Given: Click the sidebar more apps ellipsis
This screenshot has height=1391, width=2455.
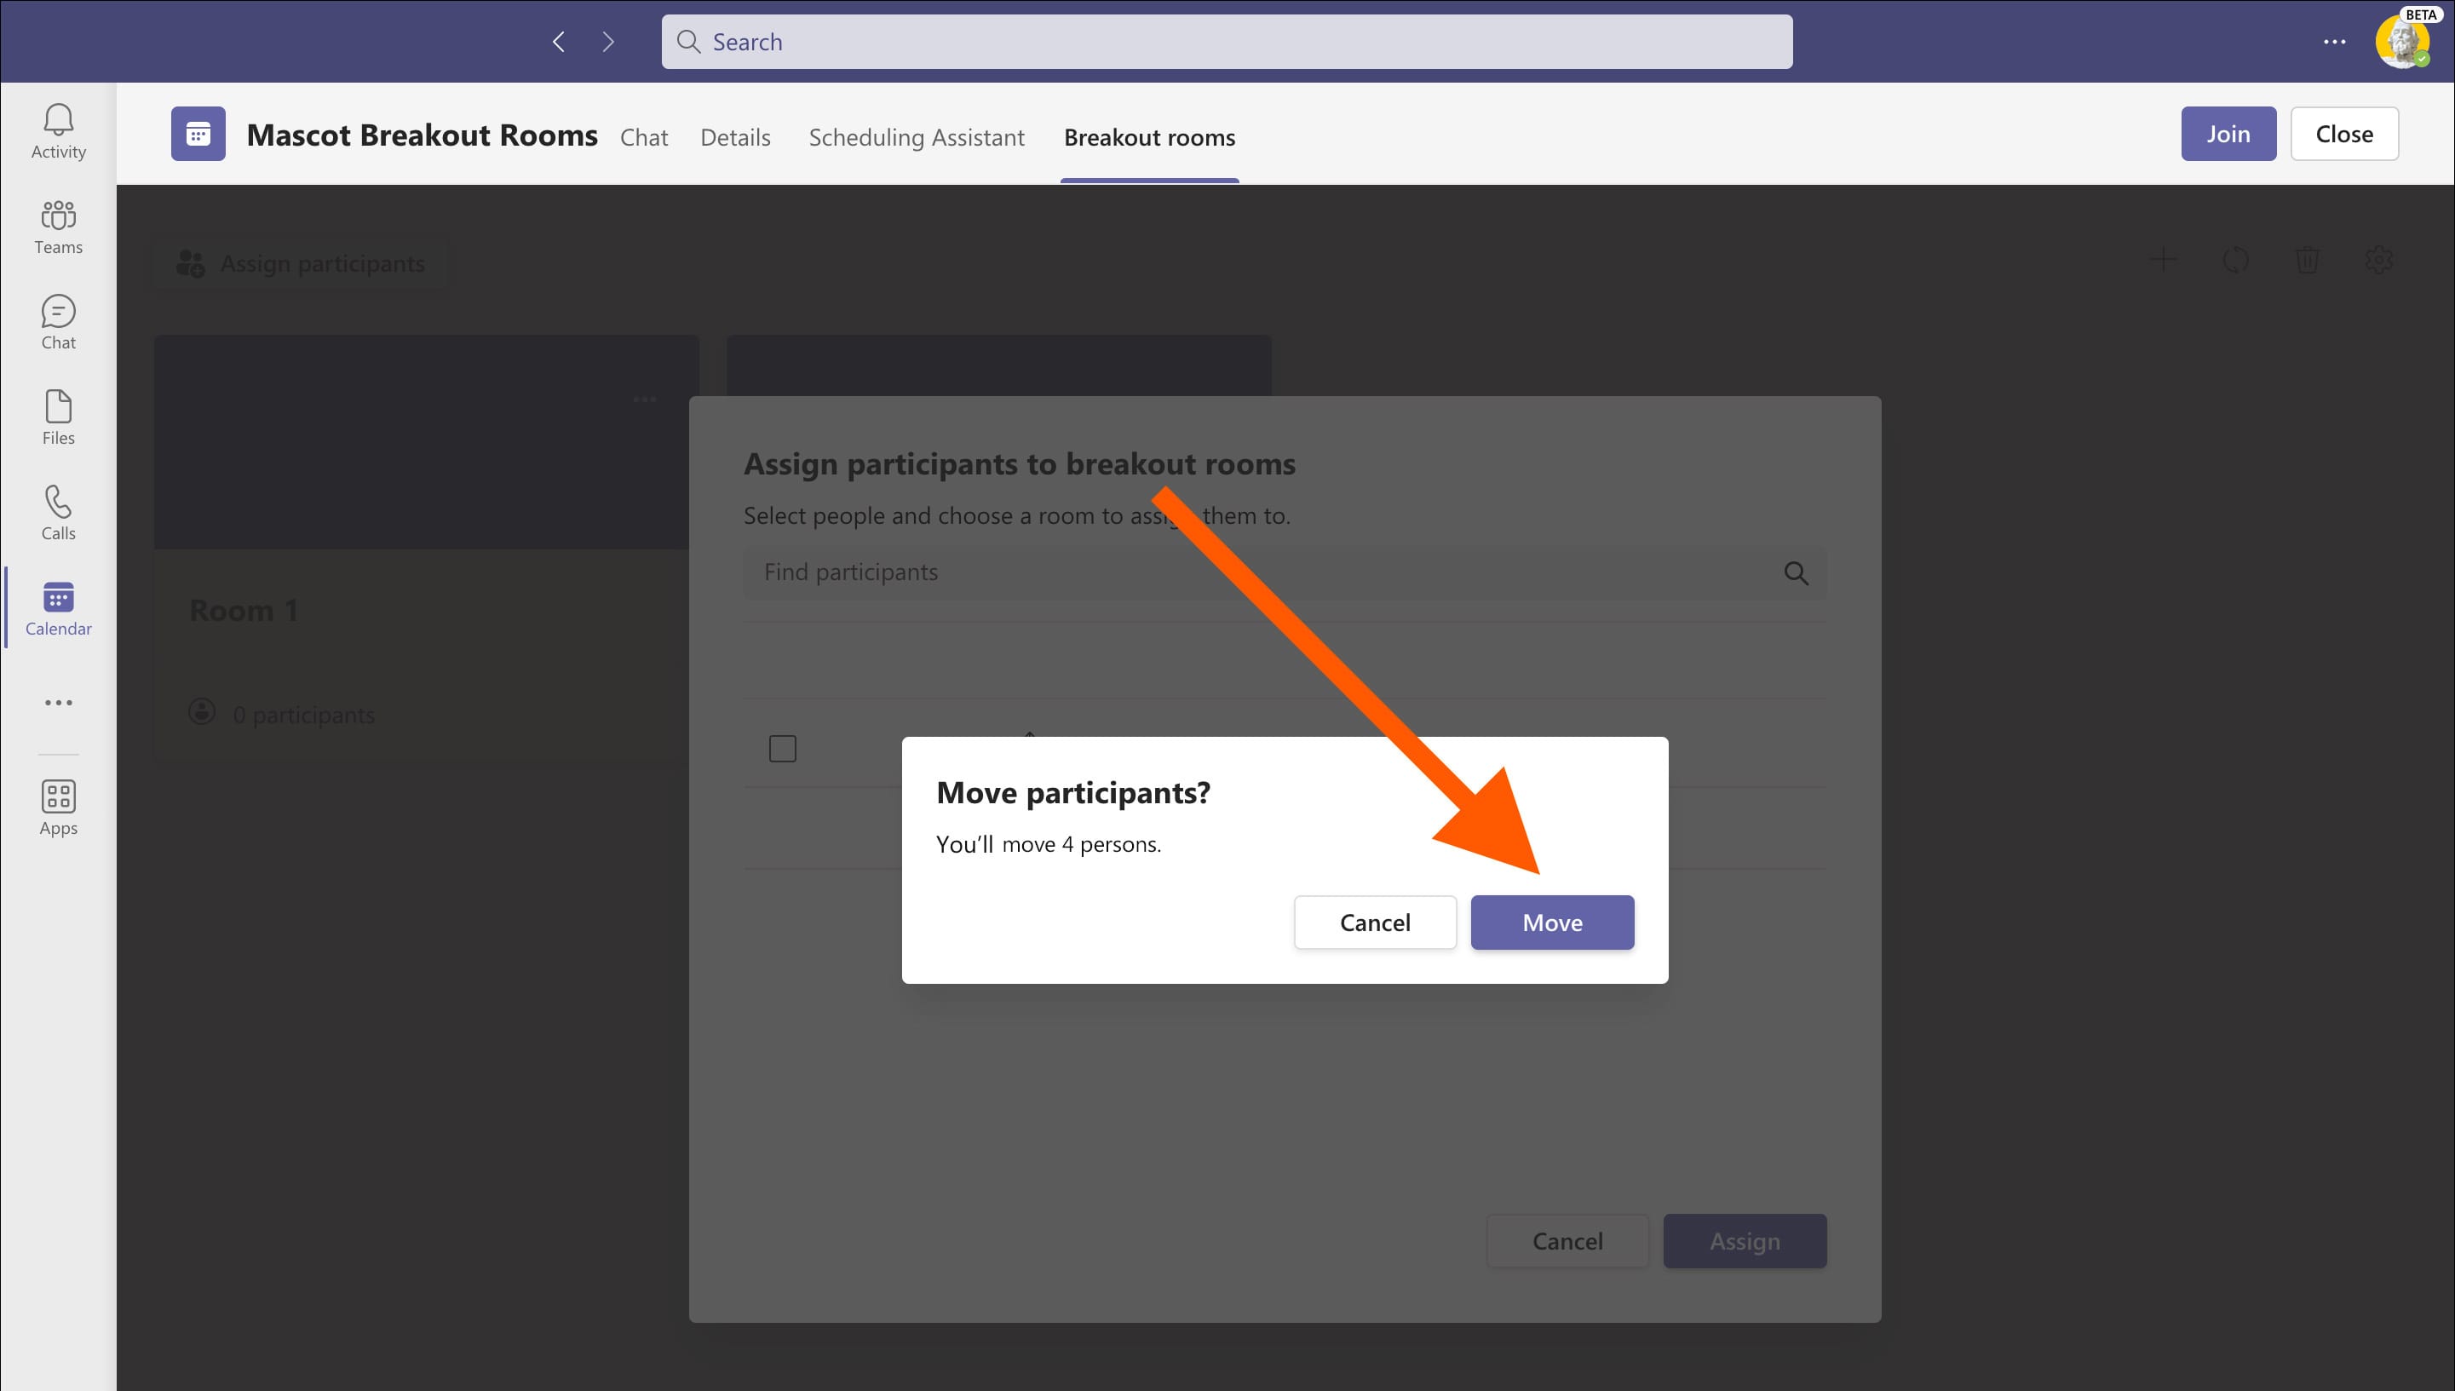Looking at the screenshot, I should 58,702.
